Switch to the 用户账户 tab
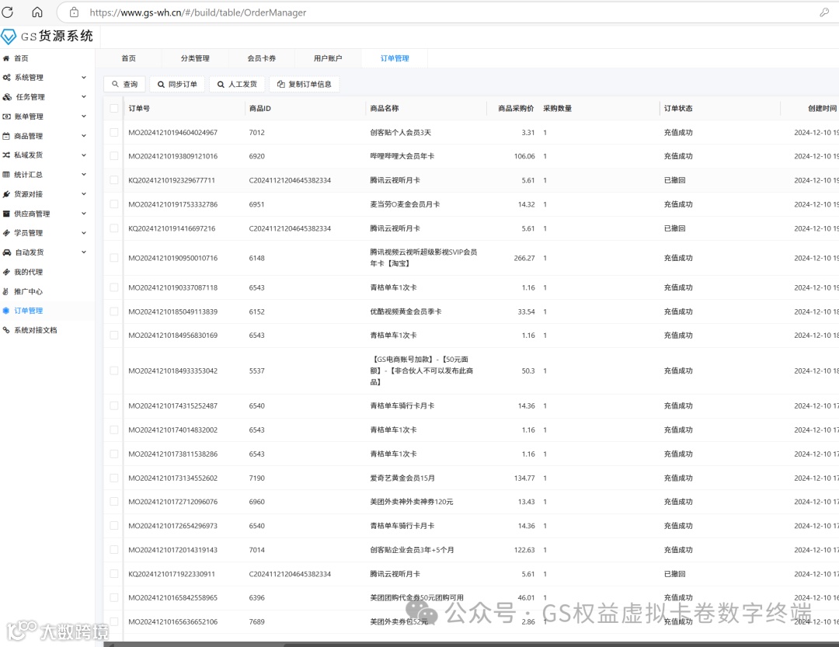839x647 pixels. point(328,58)
